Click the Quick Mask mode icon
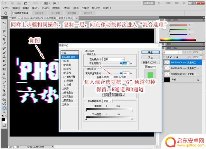 4,125
